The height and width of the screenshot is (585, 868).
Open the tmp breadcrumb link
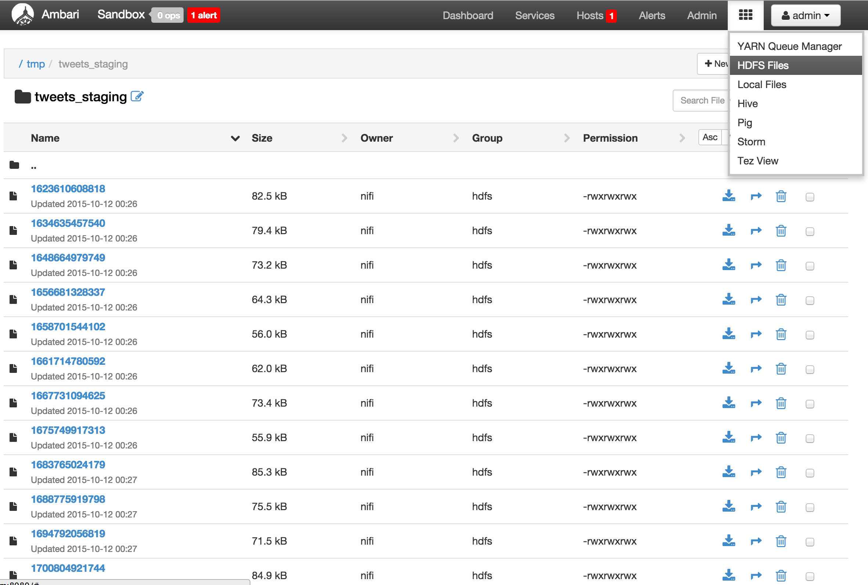pos(36,64)
